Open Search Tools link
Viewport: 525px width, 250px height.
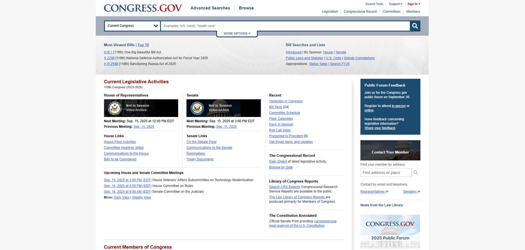pos(374,4)
